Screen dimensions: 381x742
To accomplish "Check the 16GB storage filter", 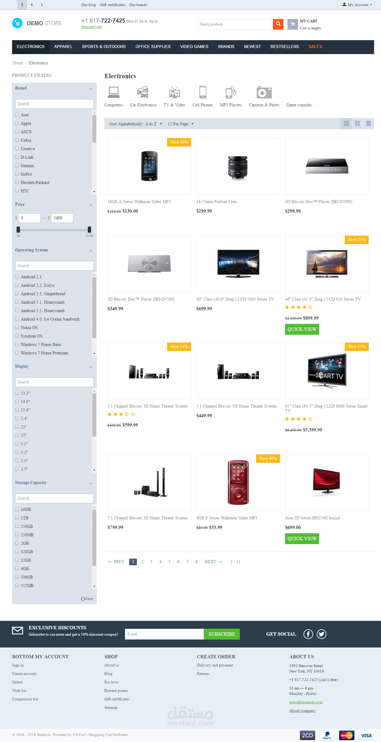I will tap(17, 509).
